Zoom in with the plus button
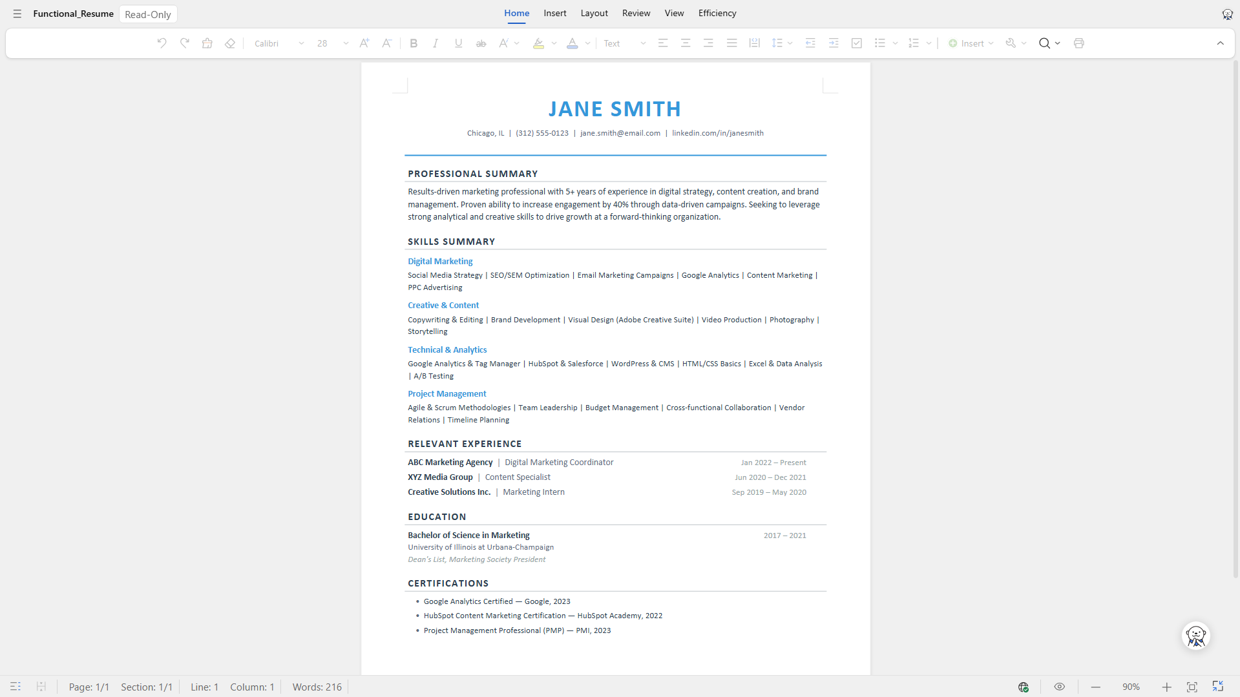The height and width of the screenshot is (697, 1240). point(1166,687)
